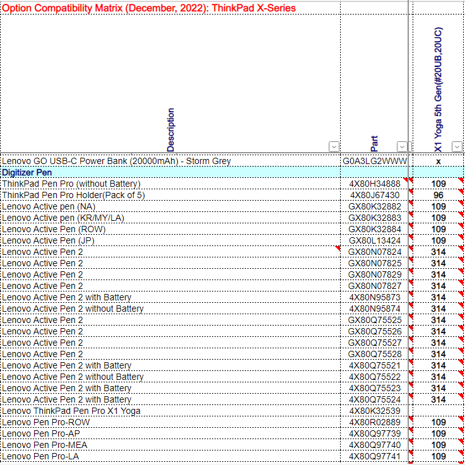Screen dimensions: 465x465
Task: Select part number 4X80Q97740
Action: [x=375, y=445]
